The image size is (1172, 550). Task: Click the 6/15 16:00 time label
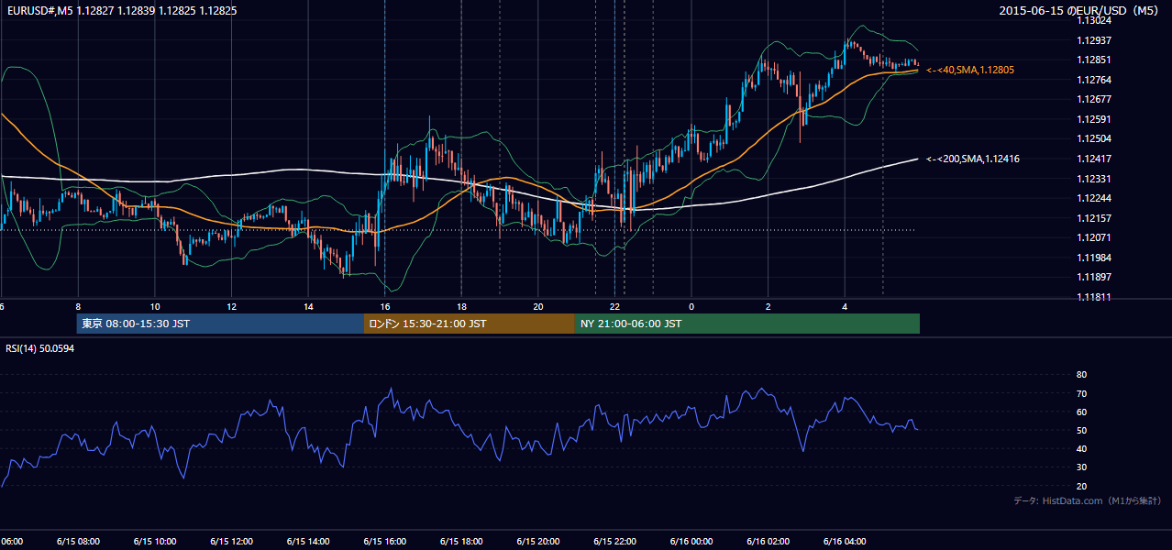(x=384, y=541)
